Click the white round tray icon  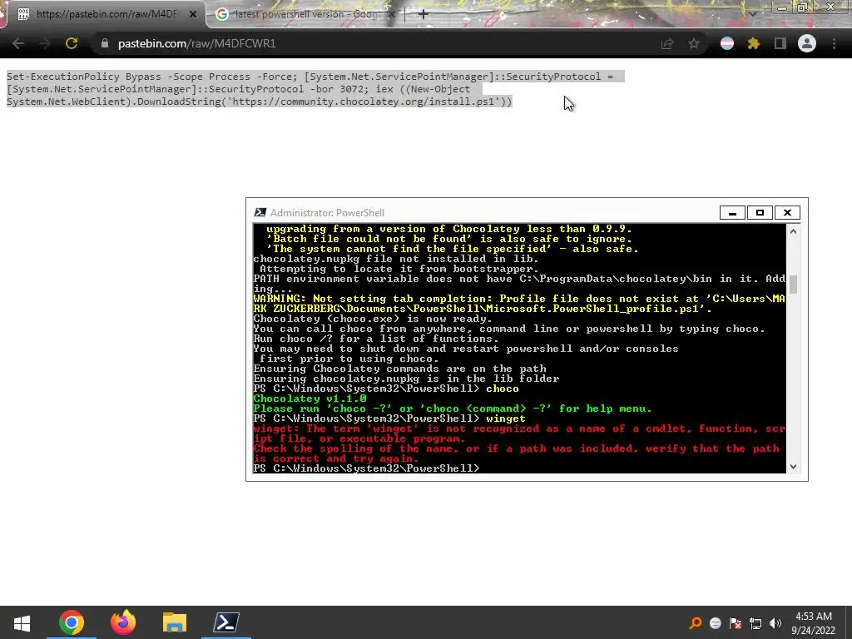(716, 623)
